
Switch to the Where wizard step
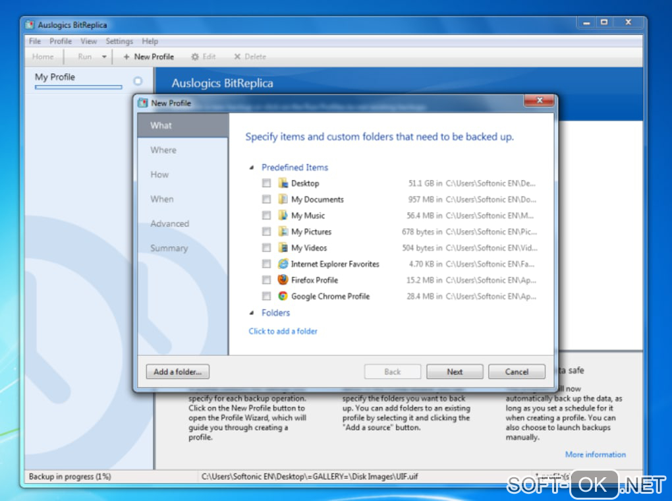[x=183, y=150]
